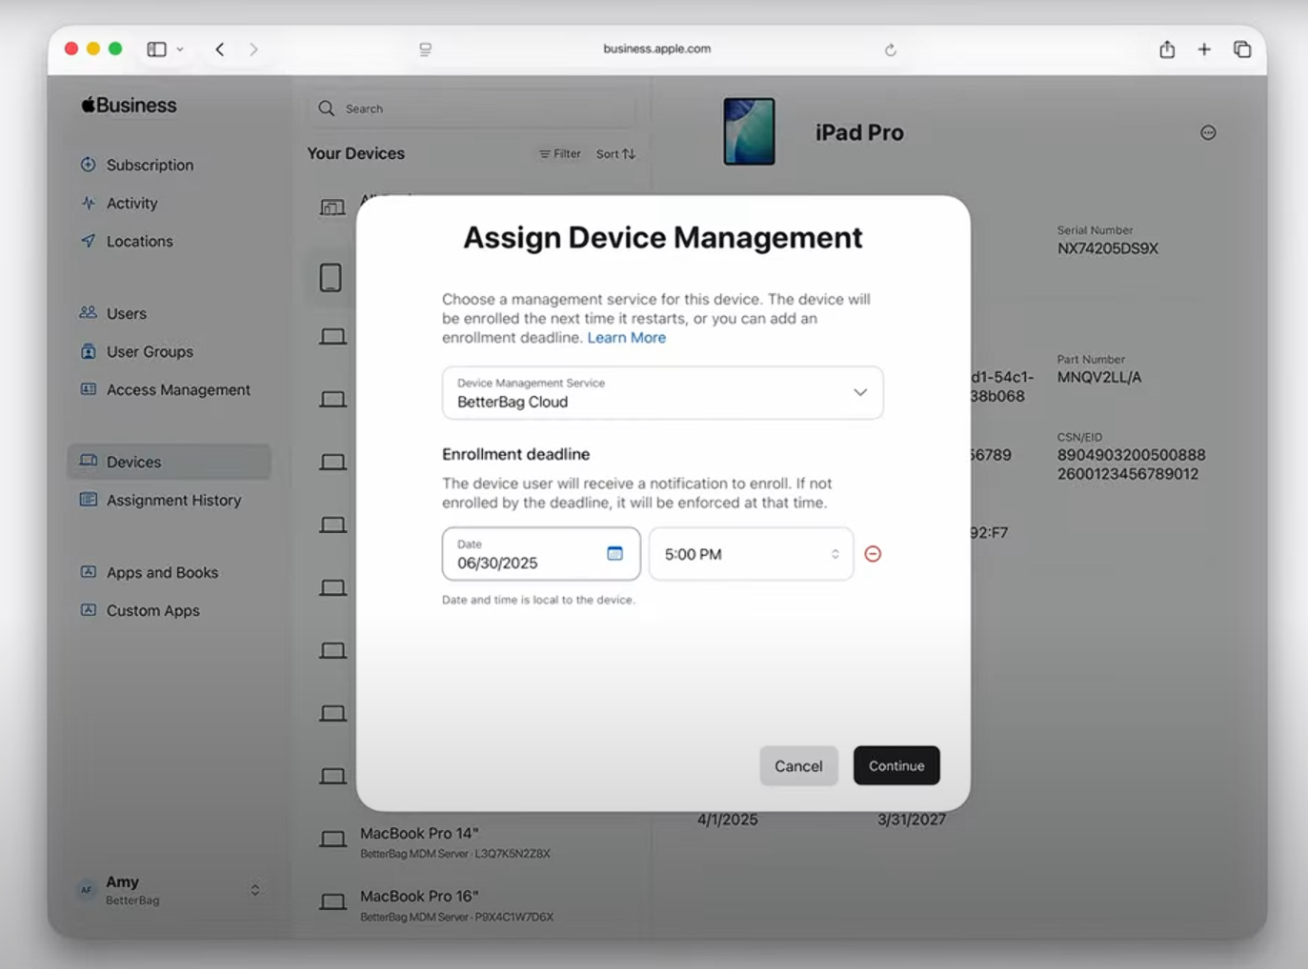Follow the Learn More link
1308x969 pixels.
(x=626, y=338)
